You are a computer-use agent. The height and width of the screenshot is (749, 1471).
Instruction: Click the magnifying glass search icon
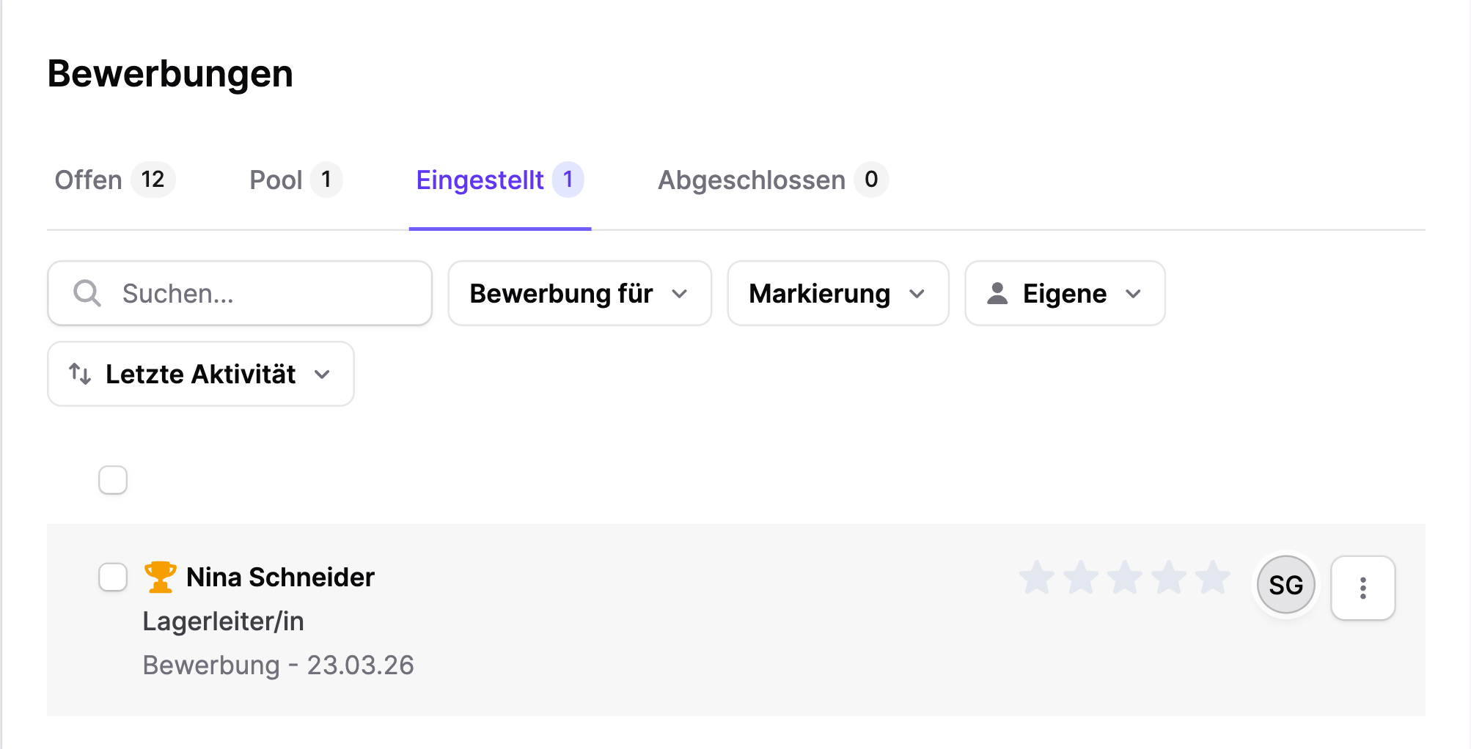pos(86,293)
